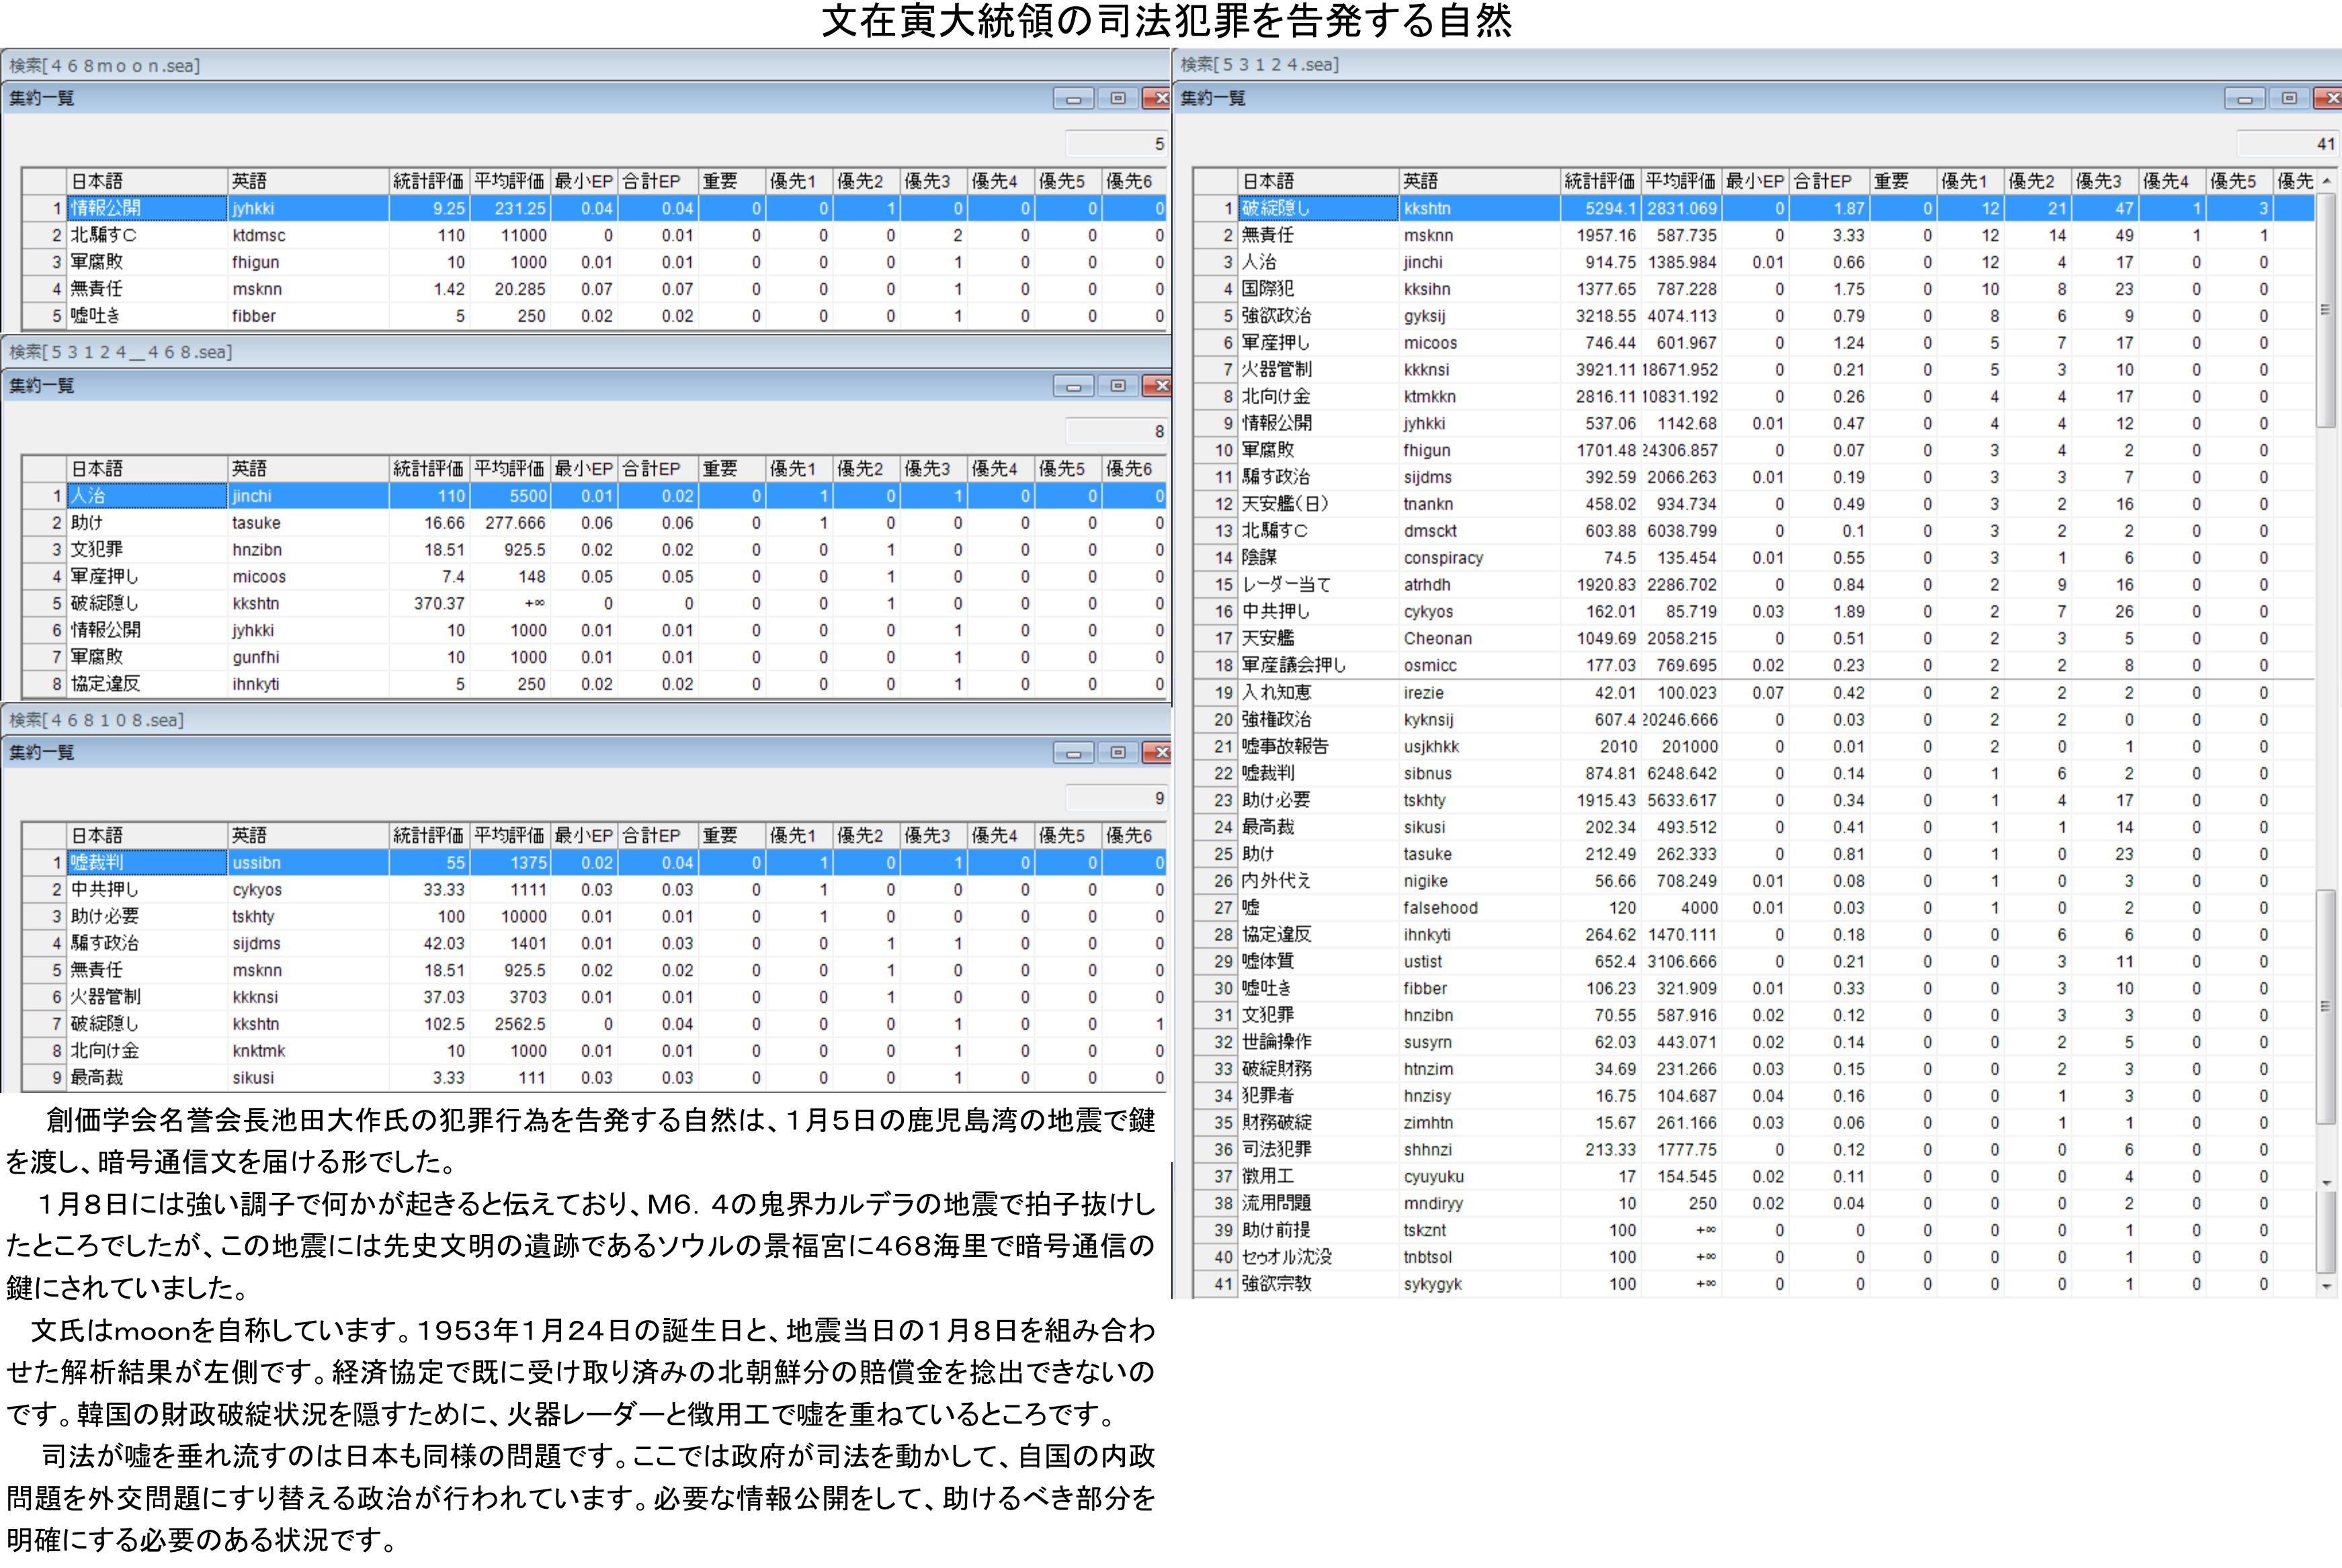
Task: Select 北騙すC row in 468moon.sea table
Action: tap(103, 235)
